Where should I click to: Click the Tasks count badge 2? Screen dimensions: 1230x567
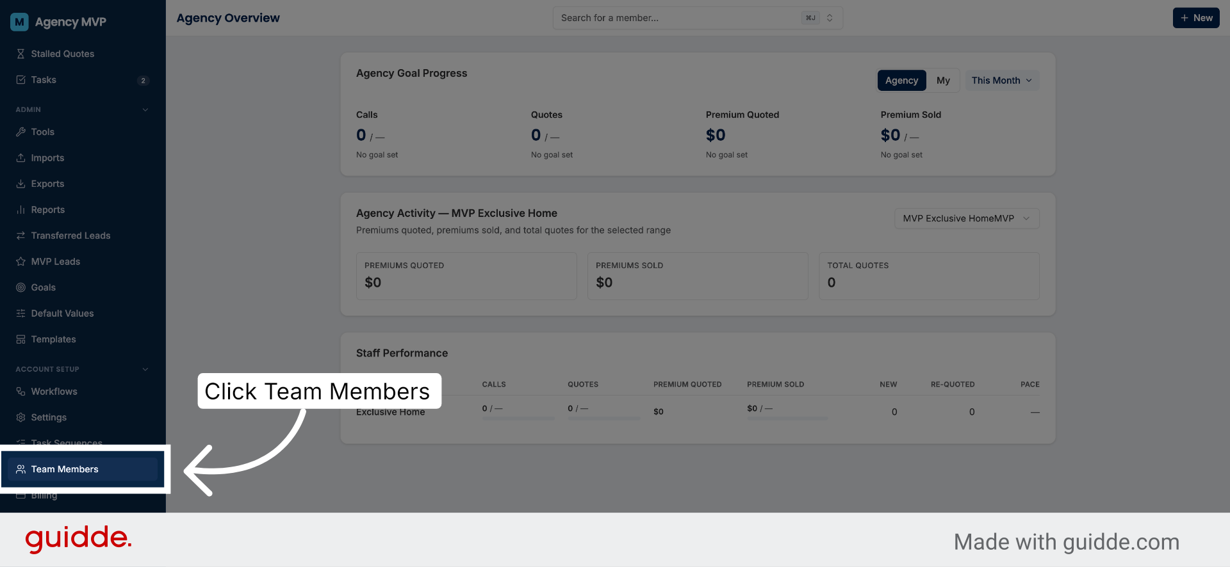pyautogui.click(x=143, y=81)
